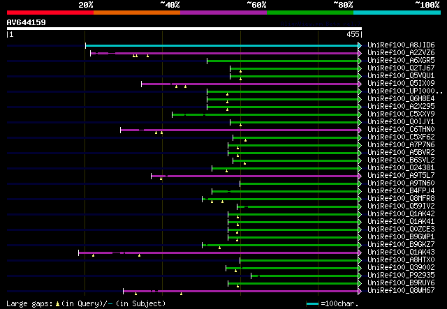Open hit UniRef100_C6THN0
This screenshot has width=447, height=309.
coord(401,130)
